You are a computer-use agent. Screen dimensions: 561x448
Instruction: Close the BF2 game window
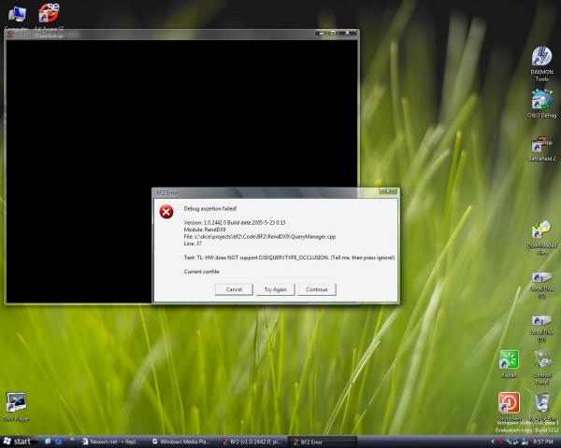click(x=347, y=33)
